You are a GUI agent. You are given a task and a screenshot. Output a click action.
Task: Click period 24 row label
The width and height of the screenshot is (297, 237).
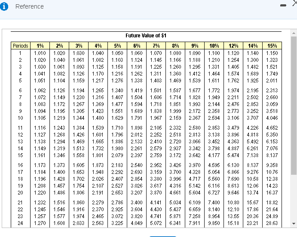point(20,223)
